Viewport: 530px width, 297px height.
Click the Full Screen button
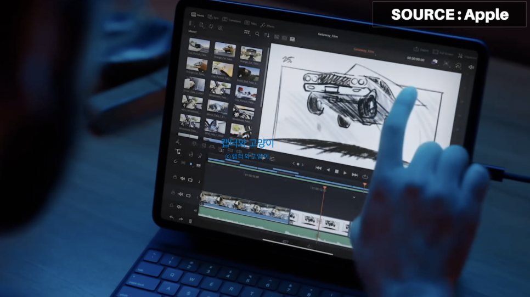443,53
